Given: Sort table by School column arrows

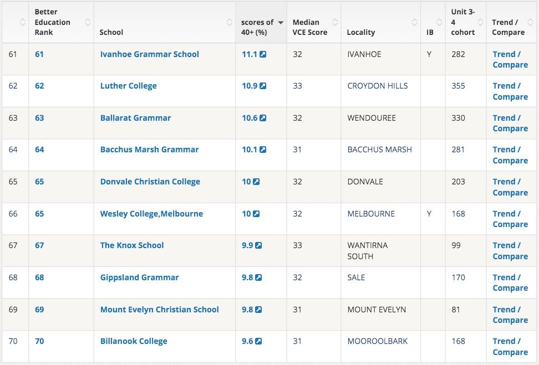Looking at the screenshot, I should (x=230, y=22).
